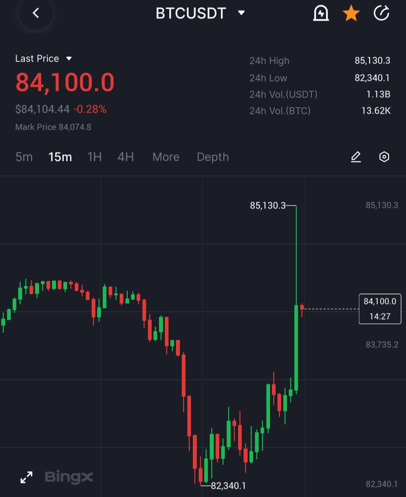This screenshot has height=497, width=406.
Task: Open the Depth chart view
Action: click(x=213, y=157)
